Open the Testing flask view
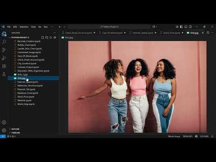Image resolution: width=216 pixels, height=162 pixels. pyautogui.click(x=4, y=74)
